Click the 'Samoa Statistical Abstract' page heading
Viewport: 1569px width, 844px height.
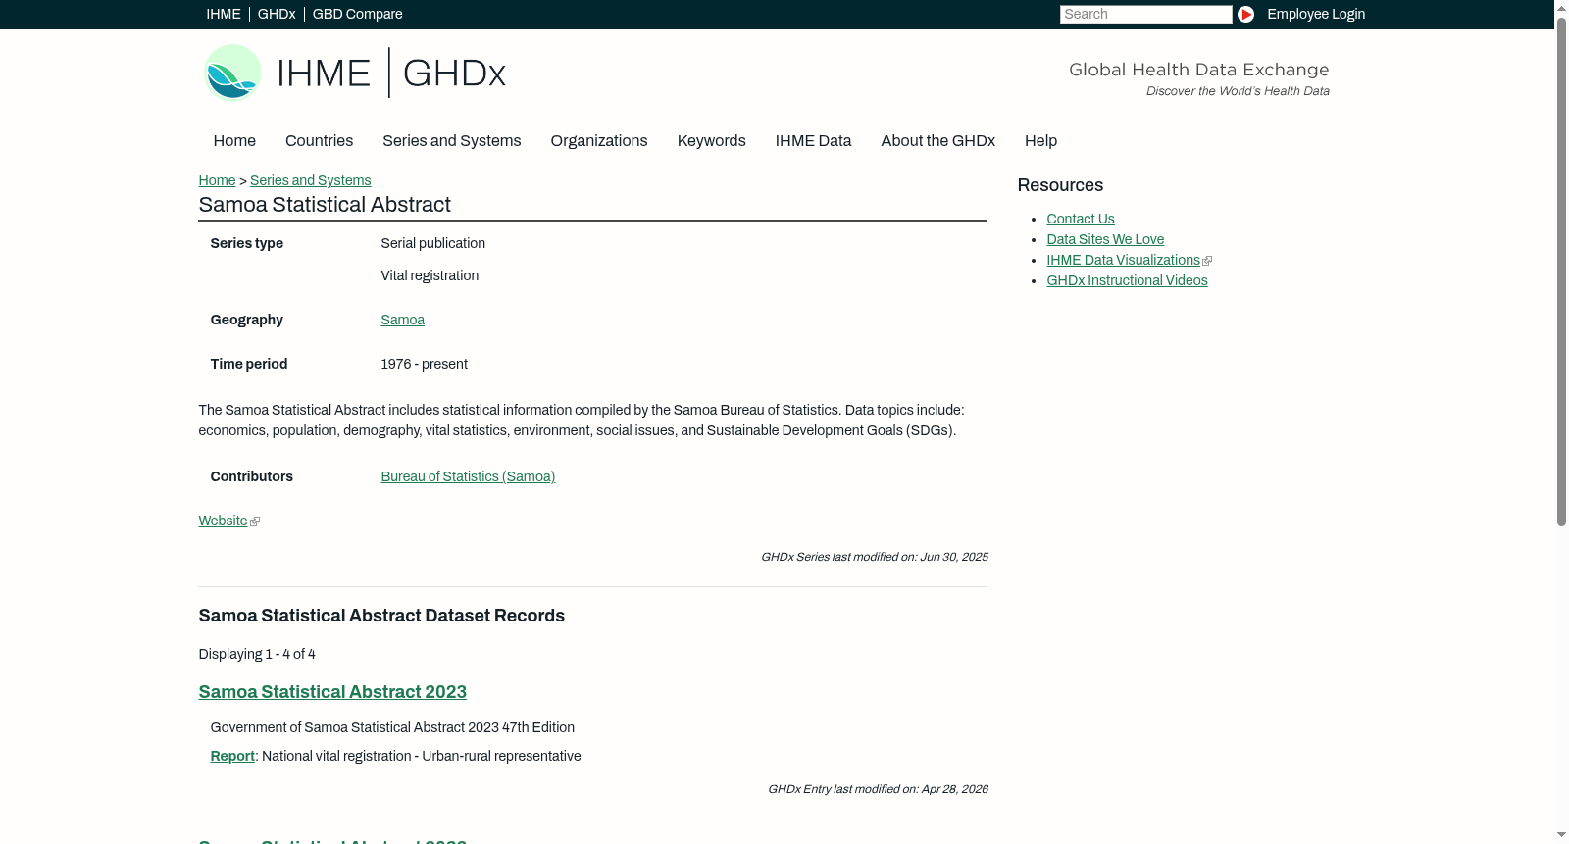tap(325, 205)
